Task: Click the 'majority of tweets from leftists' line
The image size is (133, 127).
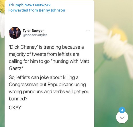Action: coord(44,54)
